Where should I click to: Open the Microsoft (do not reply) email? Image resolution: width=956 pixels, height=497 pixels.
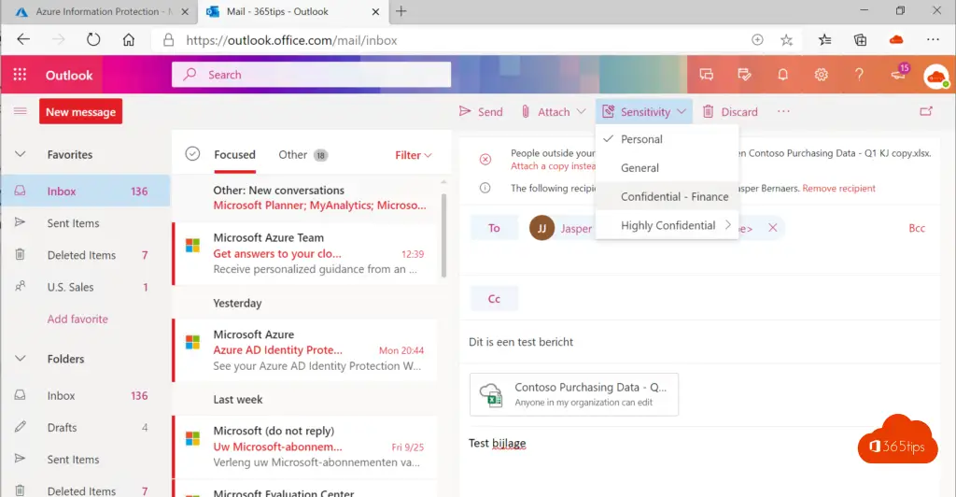pyautogui.click(x=305, y=447)
